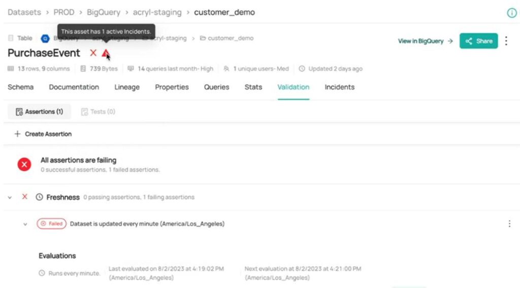
Task: Click the info icon in the top right
Action: click(x=512, y=13)
